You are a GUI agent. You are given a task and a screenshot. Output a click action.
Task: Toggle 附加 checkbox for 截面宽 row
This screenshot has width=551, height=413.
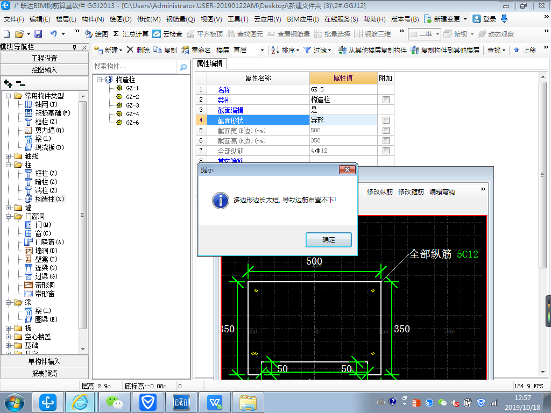[x=386, y=130]
